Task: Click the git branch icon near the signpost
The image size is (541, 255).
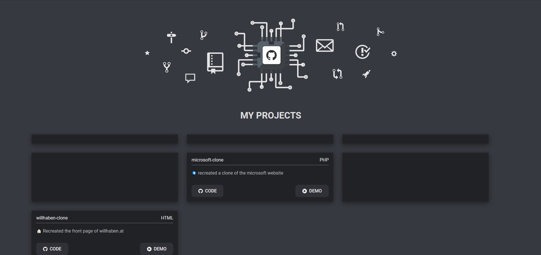Action: 203,35
